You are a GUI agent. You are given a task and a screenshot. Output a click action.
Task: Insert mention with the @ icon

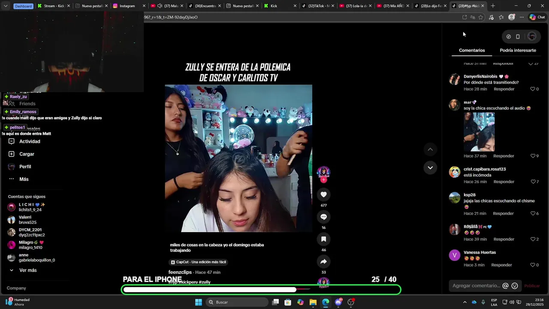pos(505,286)
